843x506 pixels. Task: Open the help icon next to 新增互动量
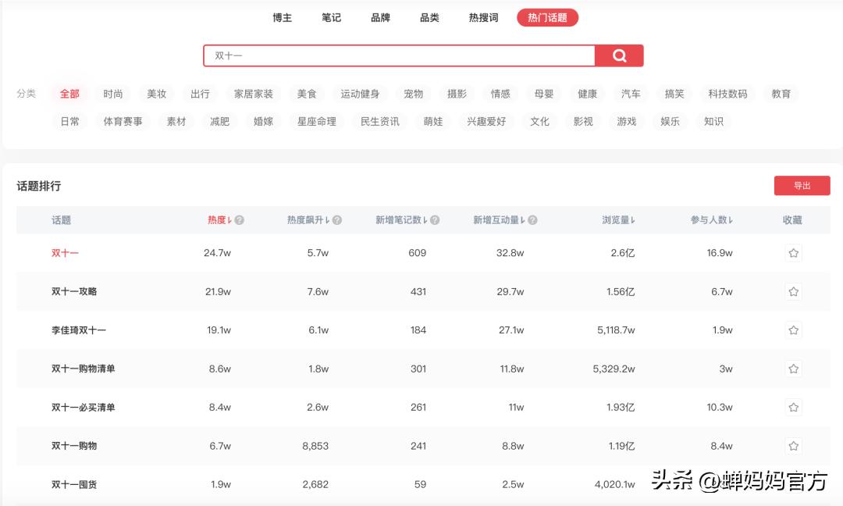point(532,219)
